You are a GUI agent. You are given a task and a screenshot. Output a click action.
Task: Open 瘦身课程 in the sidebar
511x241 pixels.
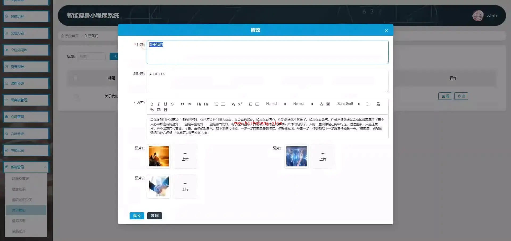pyautogui.click(x=26, y=67)
